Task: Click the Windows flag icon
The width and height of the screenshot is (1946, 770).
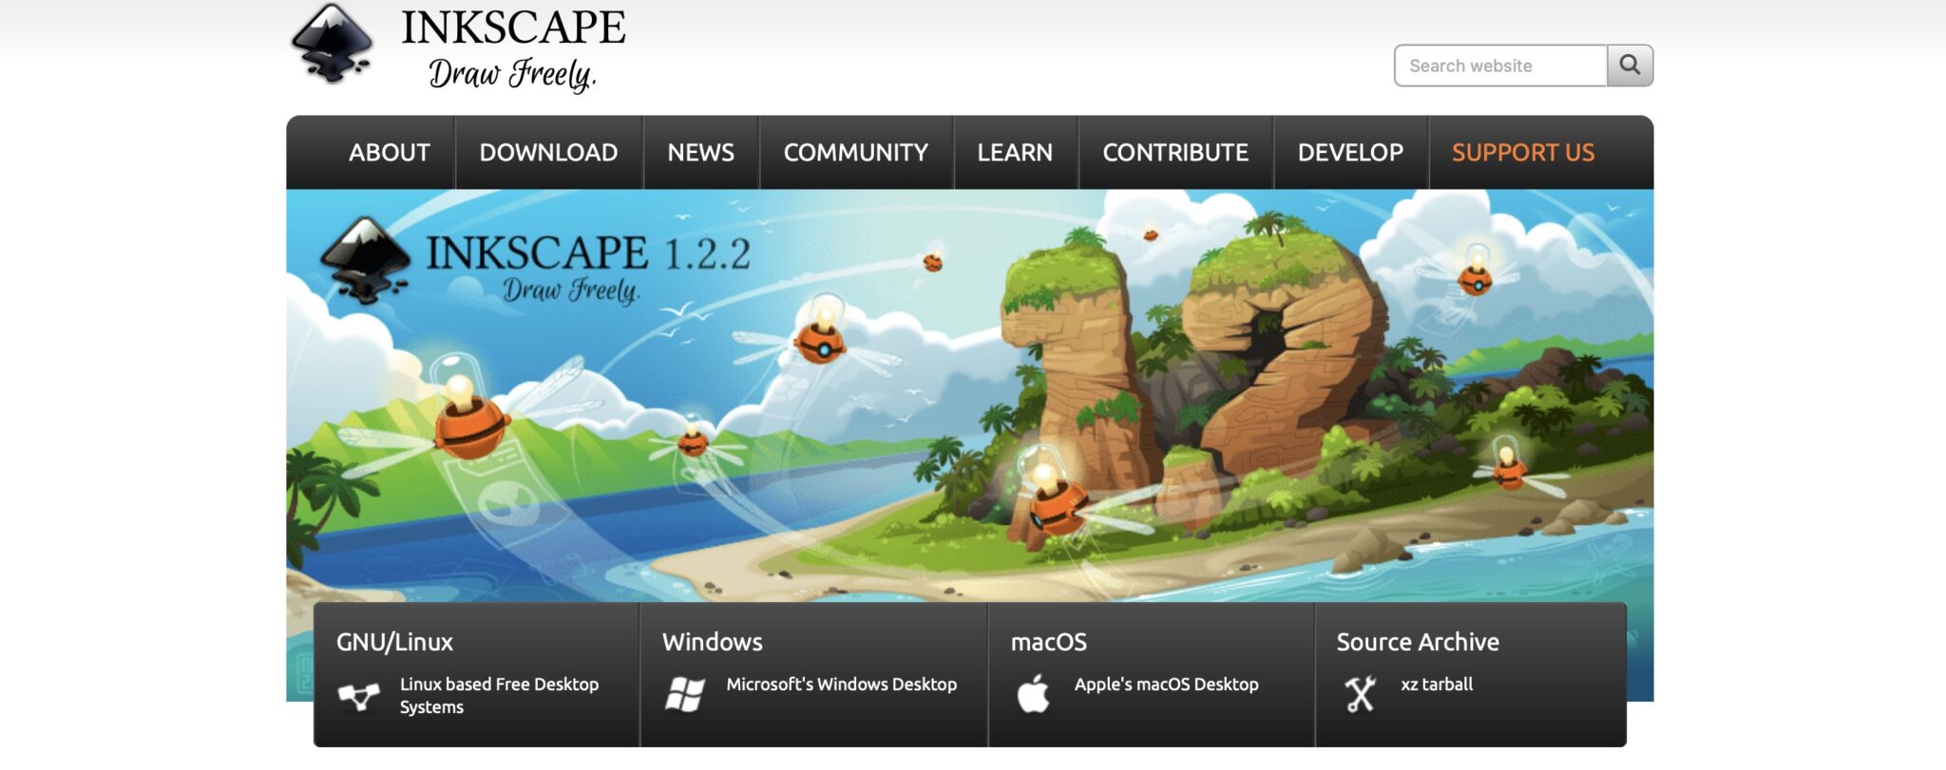Action: (685, 694)
